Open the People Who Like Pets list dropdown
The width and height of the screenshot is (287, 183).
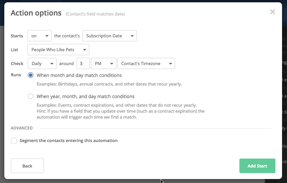(58, 50)
